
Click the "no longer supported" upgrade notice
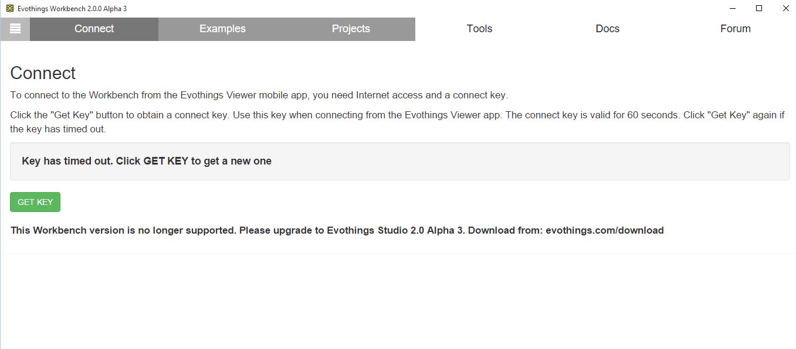(337, 230)
